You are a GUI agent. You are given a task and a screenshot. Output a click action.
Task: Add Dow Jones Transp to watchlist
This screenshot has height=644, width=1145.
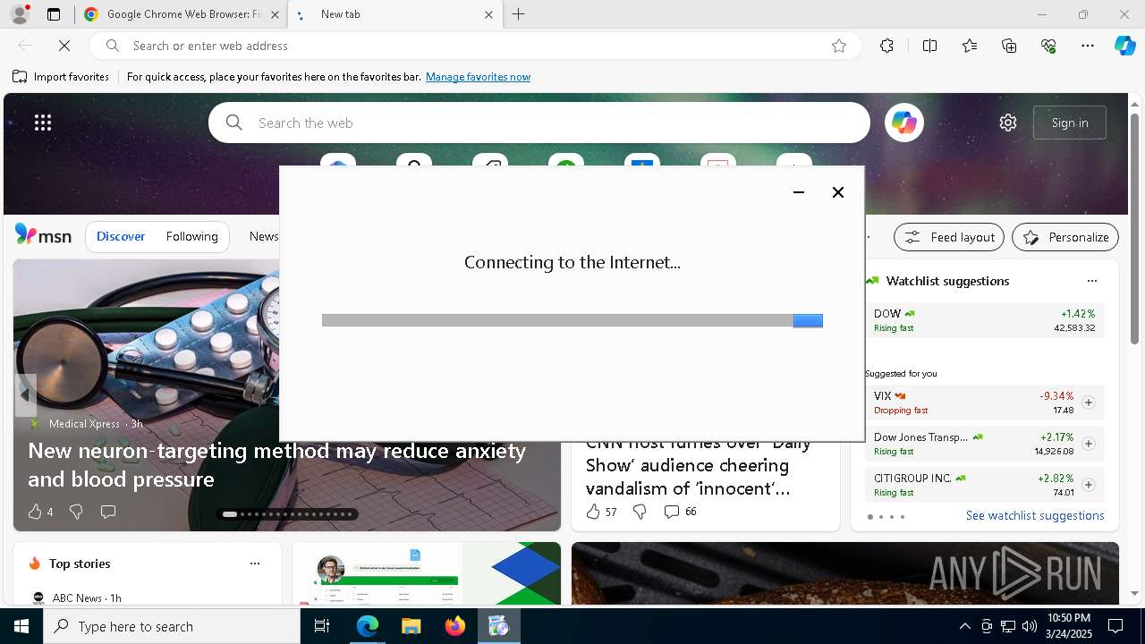pos(1088,444)
